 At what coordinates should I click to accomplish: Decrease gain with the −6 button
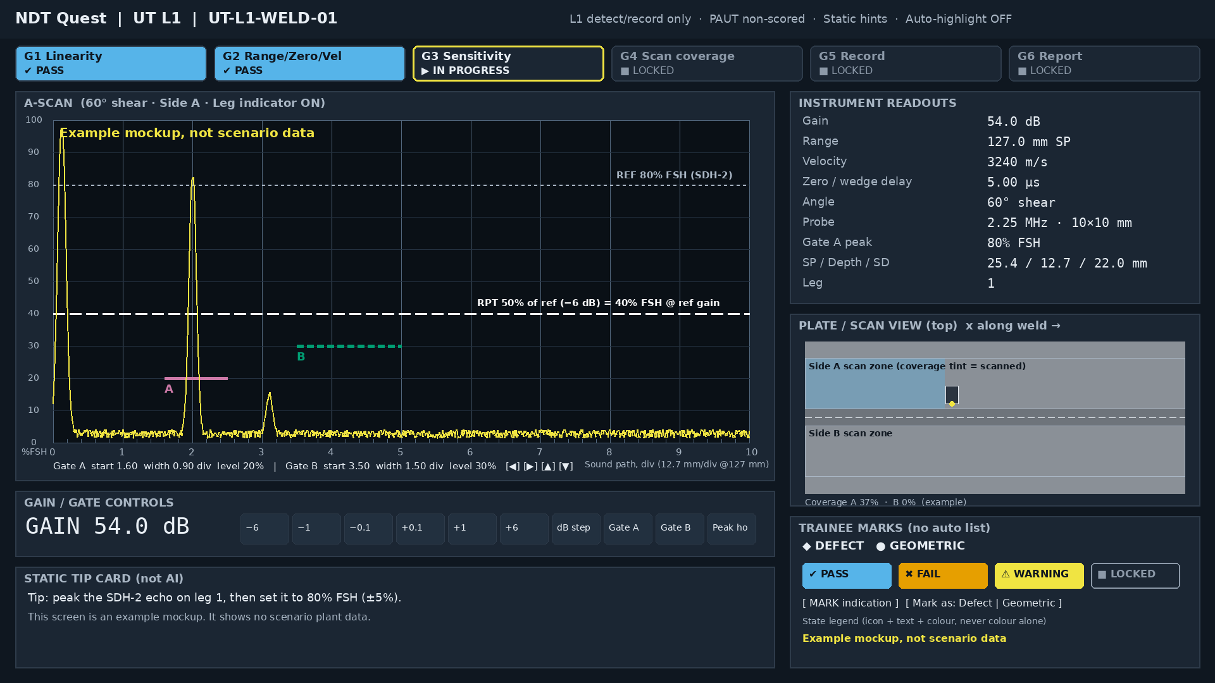(x=265, y=529)
